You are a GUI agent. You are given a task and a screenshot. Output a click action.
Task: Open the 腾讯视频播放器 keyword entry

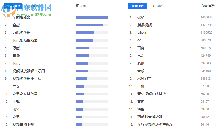point(25,40)
